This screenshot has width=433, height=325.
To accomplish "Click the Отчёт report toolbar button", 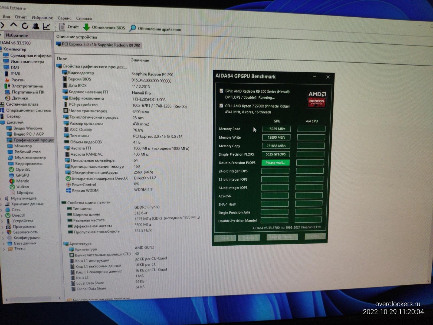I will [x=69, y=27].
